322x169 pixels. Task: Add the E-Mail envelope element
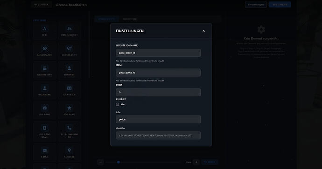pos(44,153)
